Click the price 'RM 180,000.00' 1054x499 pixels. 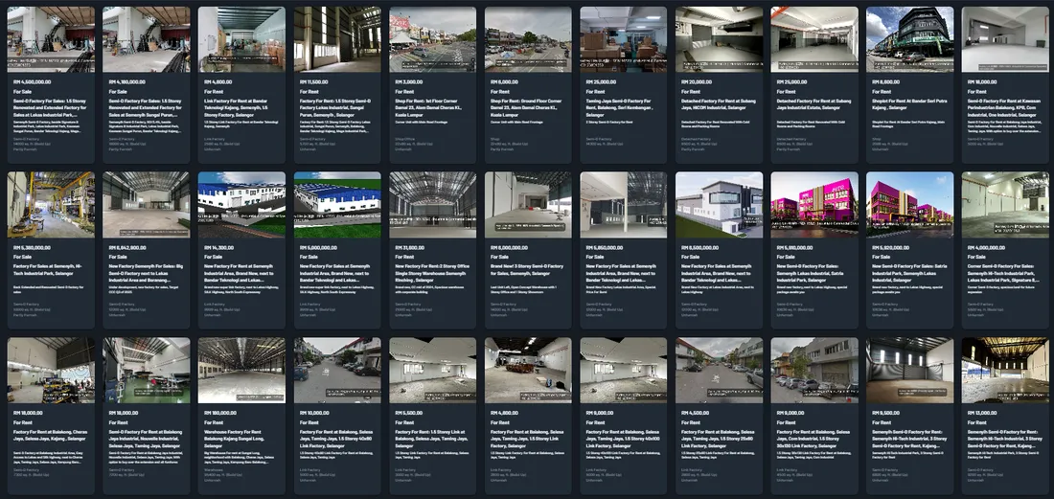(x=220, y=413)
